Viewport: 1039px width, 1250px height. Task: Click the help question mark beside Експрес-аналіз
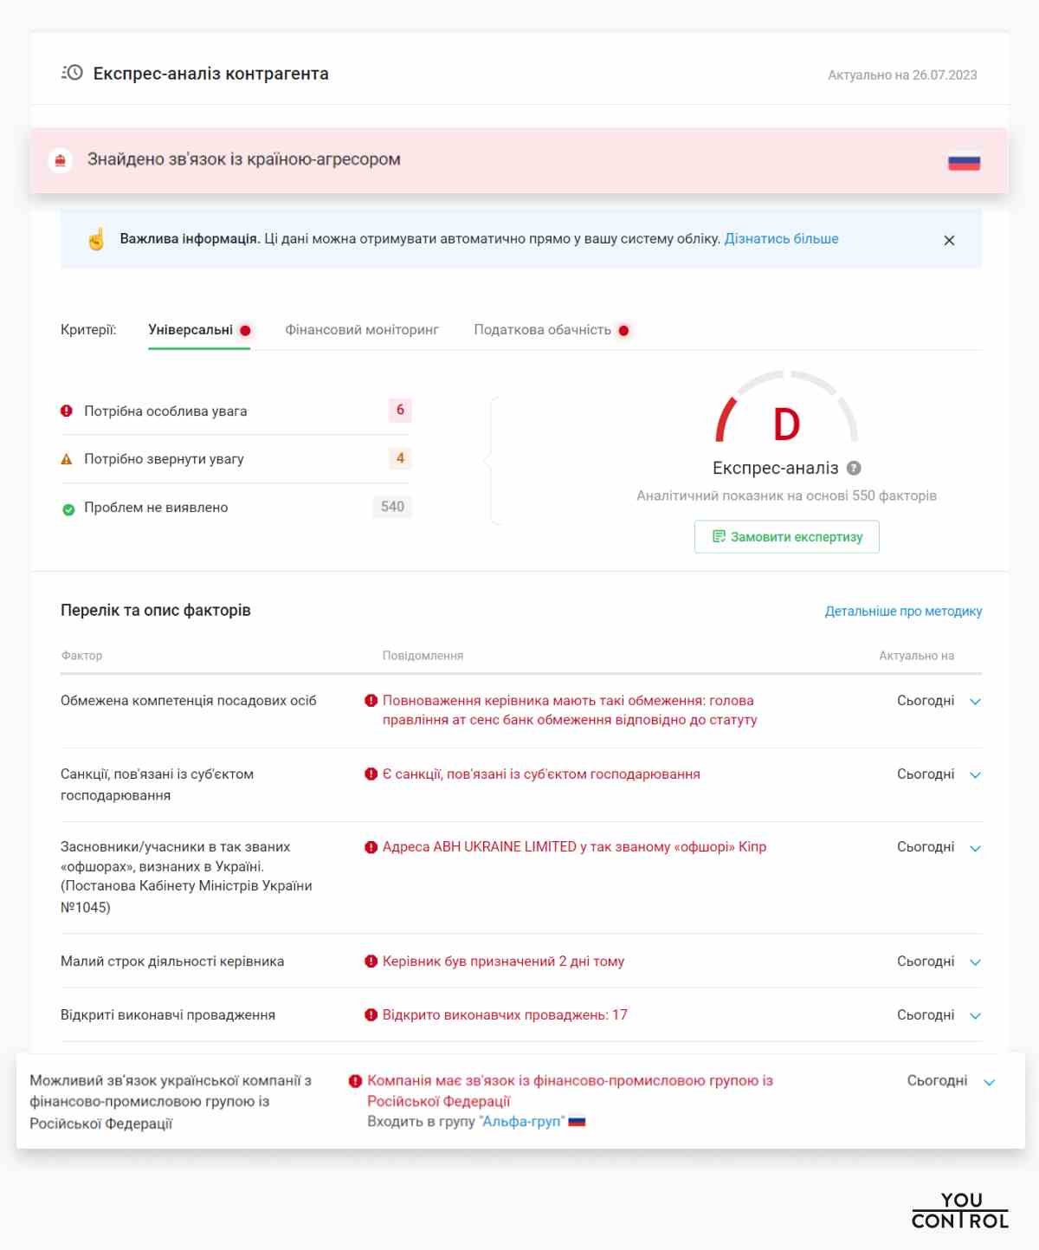pyautogui.click(x=854, y=469)
